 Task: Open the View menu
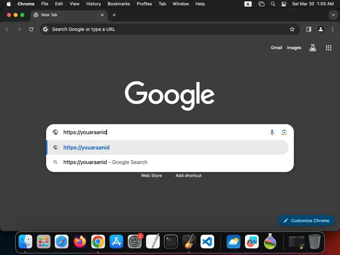(74, 4)
